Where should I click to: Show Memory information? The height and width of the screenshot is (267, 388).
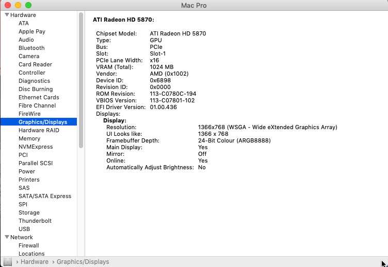(29, 138)
